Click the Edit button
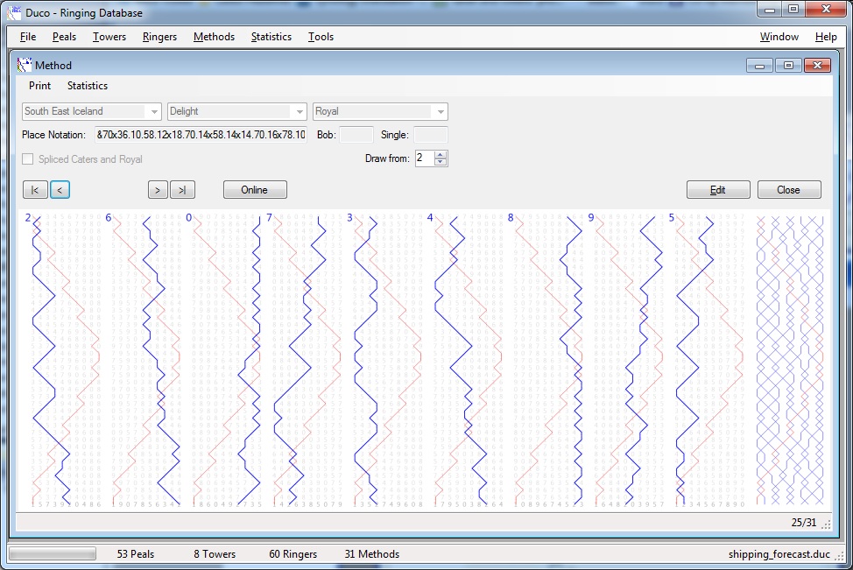The height and width of the screenshot is (570, 853). click(x=718, y=190)
